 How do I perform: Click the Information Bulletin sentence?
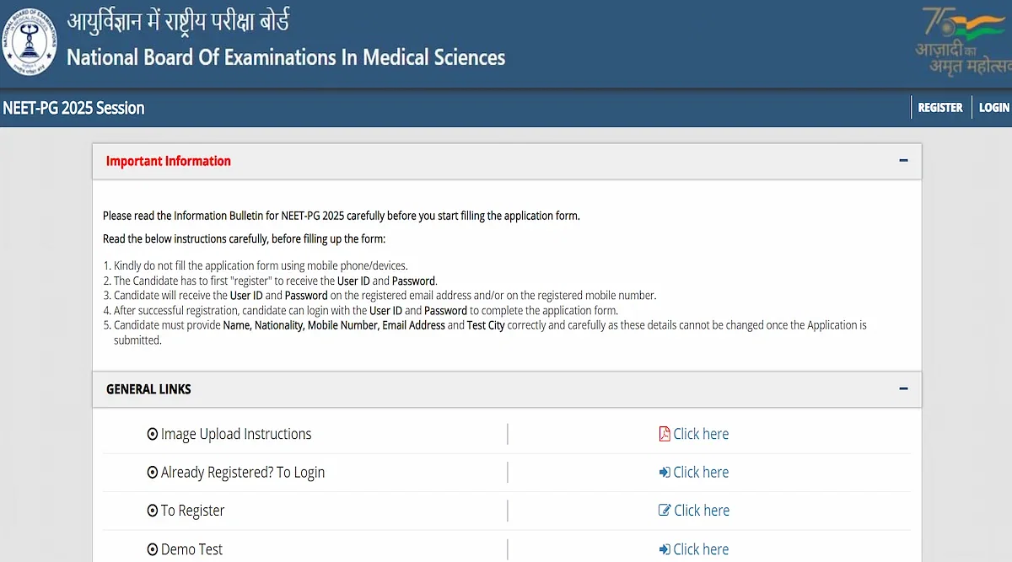click(342, 216)
